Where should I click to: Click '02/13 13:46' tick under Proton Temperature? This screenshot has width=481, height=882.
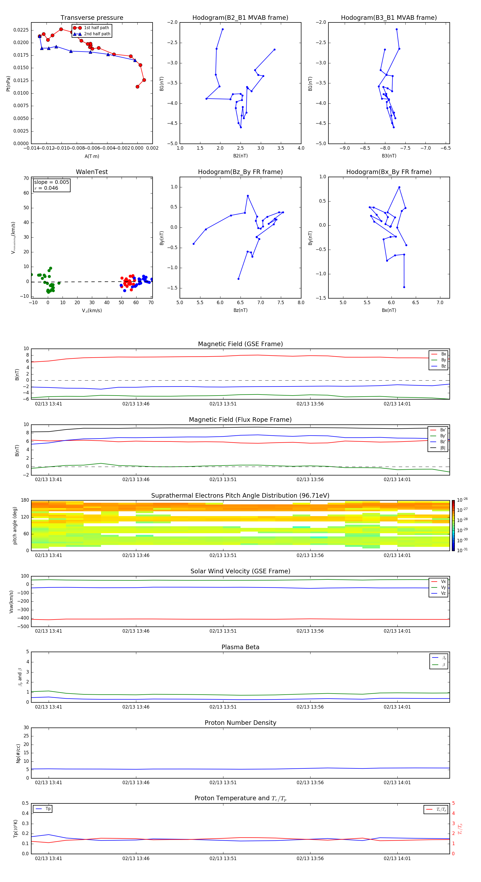click(136, 858)
